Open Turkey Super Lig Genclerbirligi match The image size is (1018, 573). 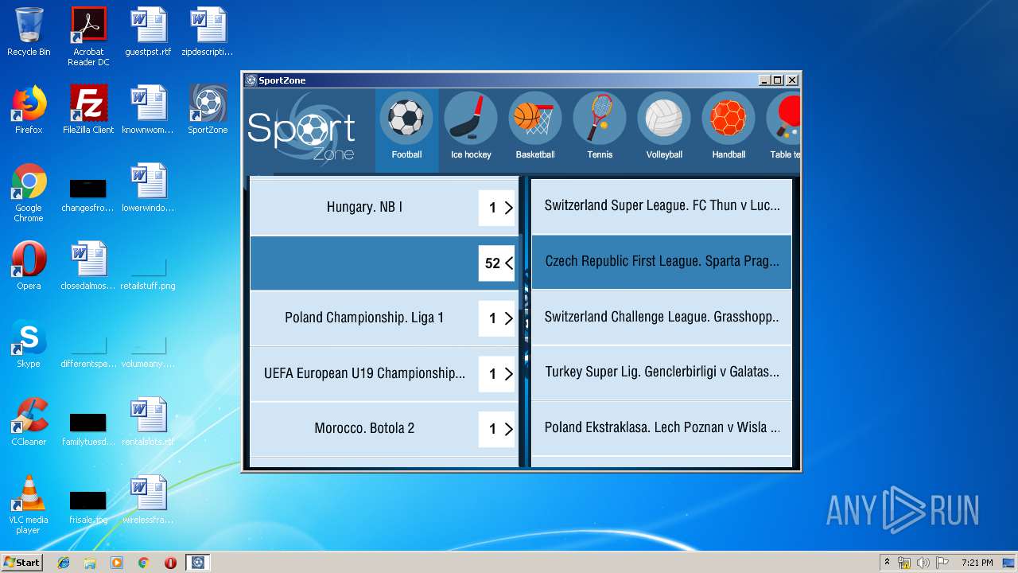click(x=662, y=372)
